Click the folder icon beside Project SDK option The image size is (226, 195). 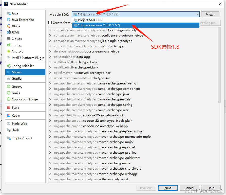(76, 20)
